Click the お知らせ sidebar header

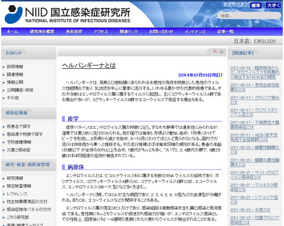point(13,53)
